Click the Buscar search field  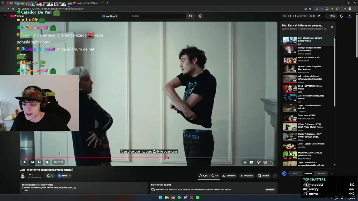click(158, 16)
